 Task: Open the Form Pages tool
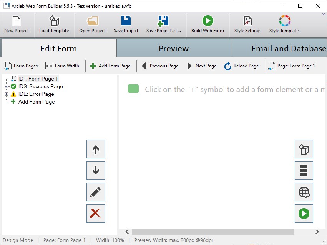tap(21, 66)
